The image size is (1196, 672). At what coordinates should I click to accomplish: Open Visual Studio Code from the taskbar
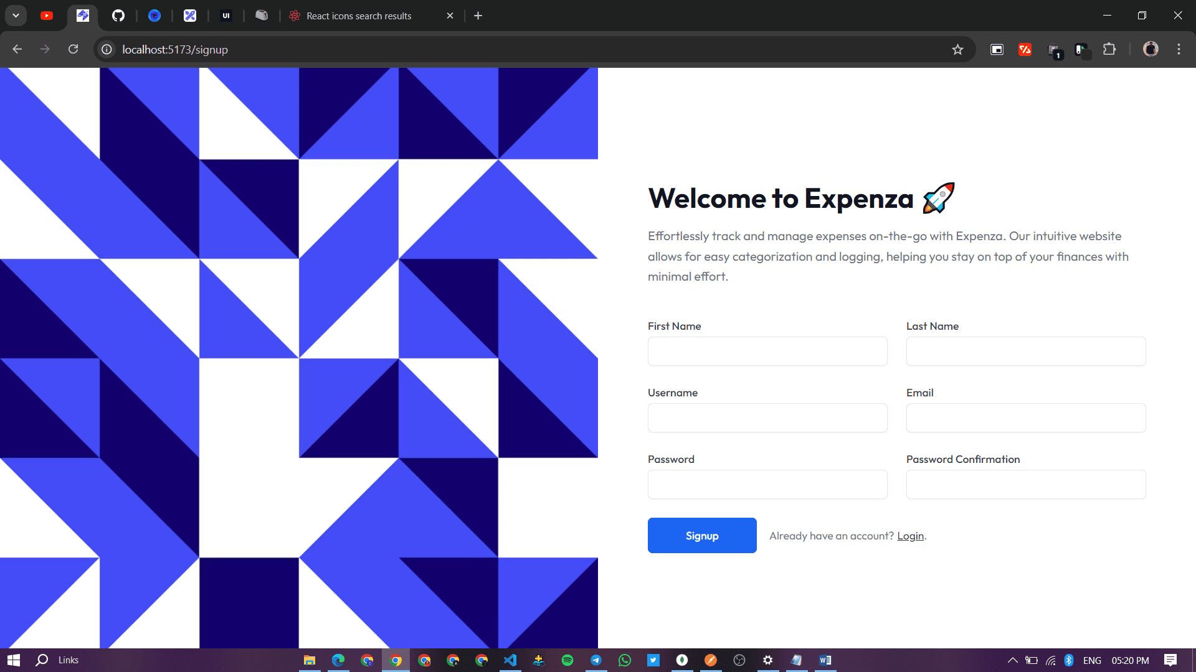click(x=511, y=660)
